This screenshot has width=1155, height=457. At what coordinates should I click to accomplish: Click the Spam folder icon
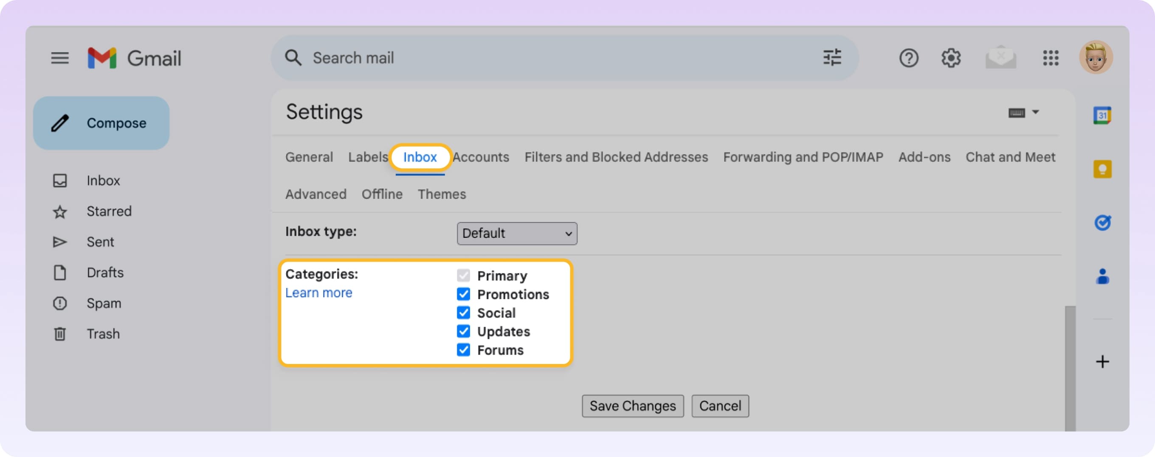coord(60,303)
